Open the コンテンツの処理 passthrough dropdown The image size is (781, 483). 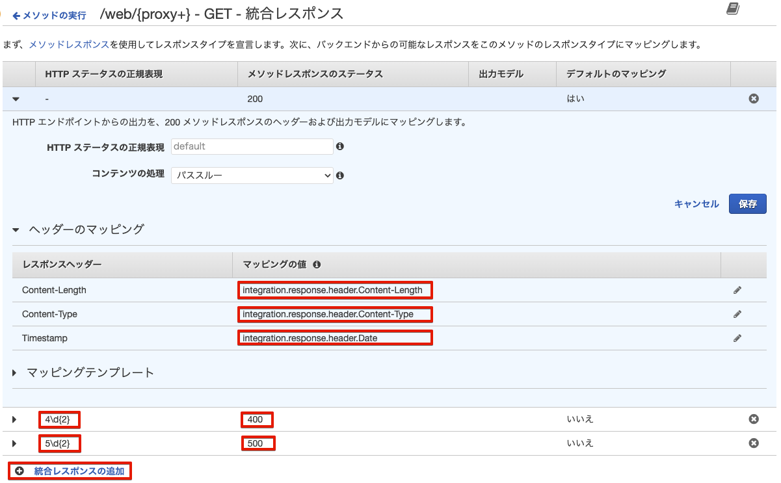click(252, 175)
